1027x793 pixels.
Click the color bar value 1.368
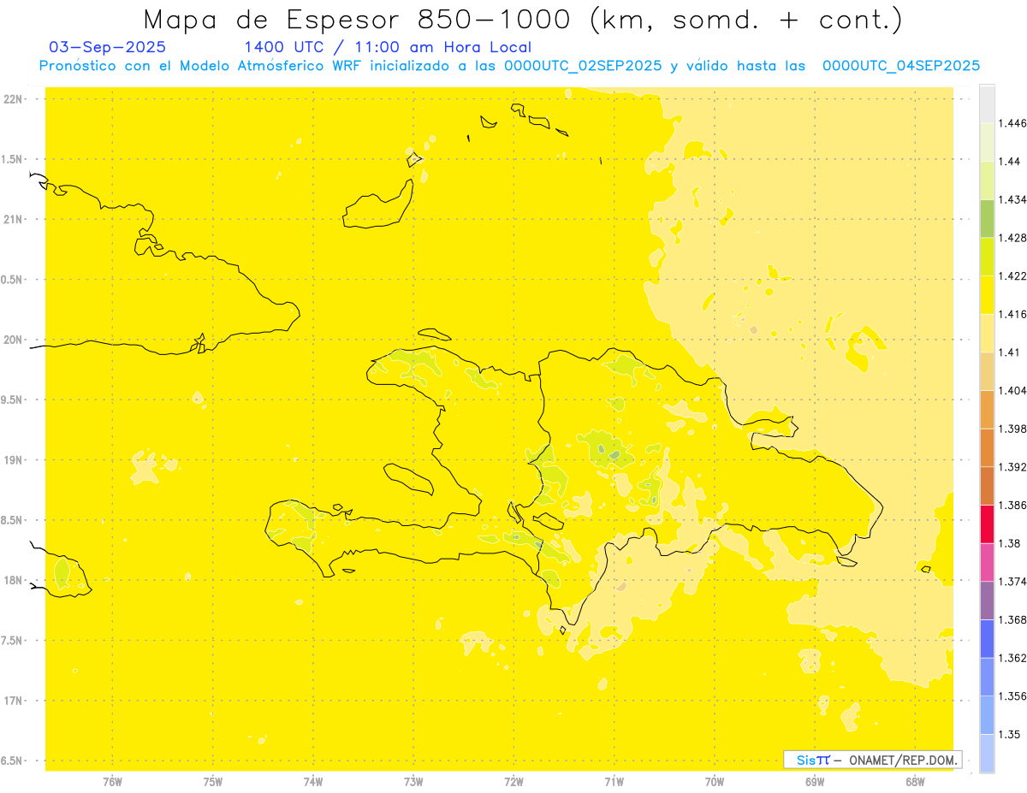(x=1012, y=620)
